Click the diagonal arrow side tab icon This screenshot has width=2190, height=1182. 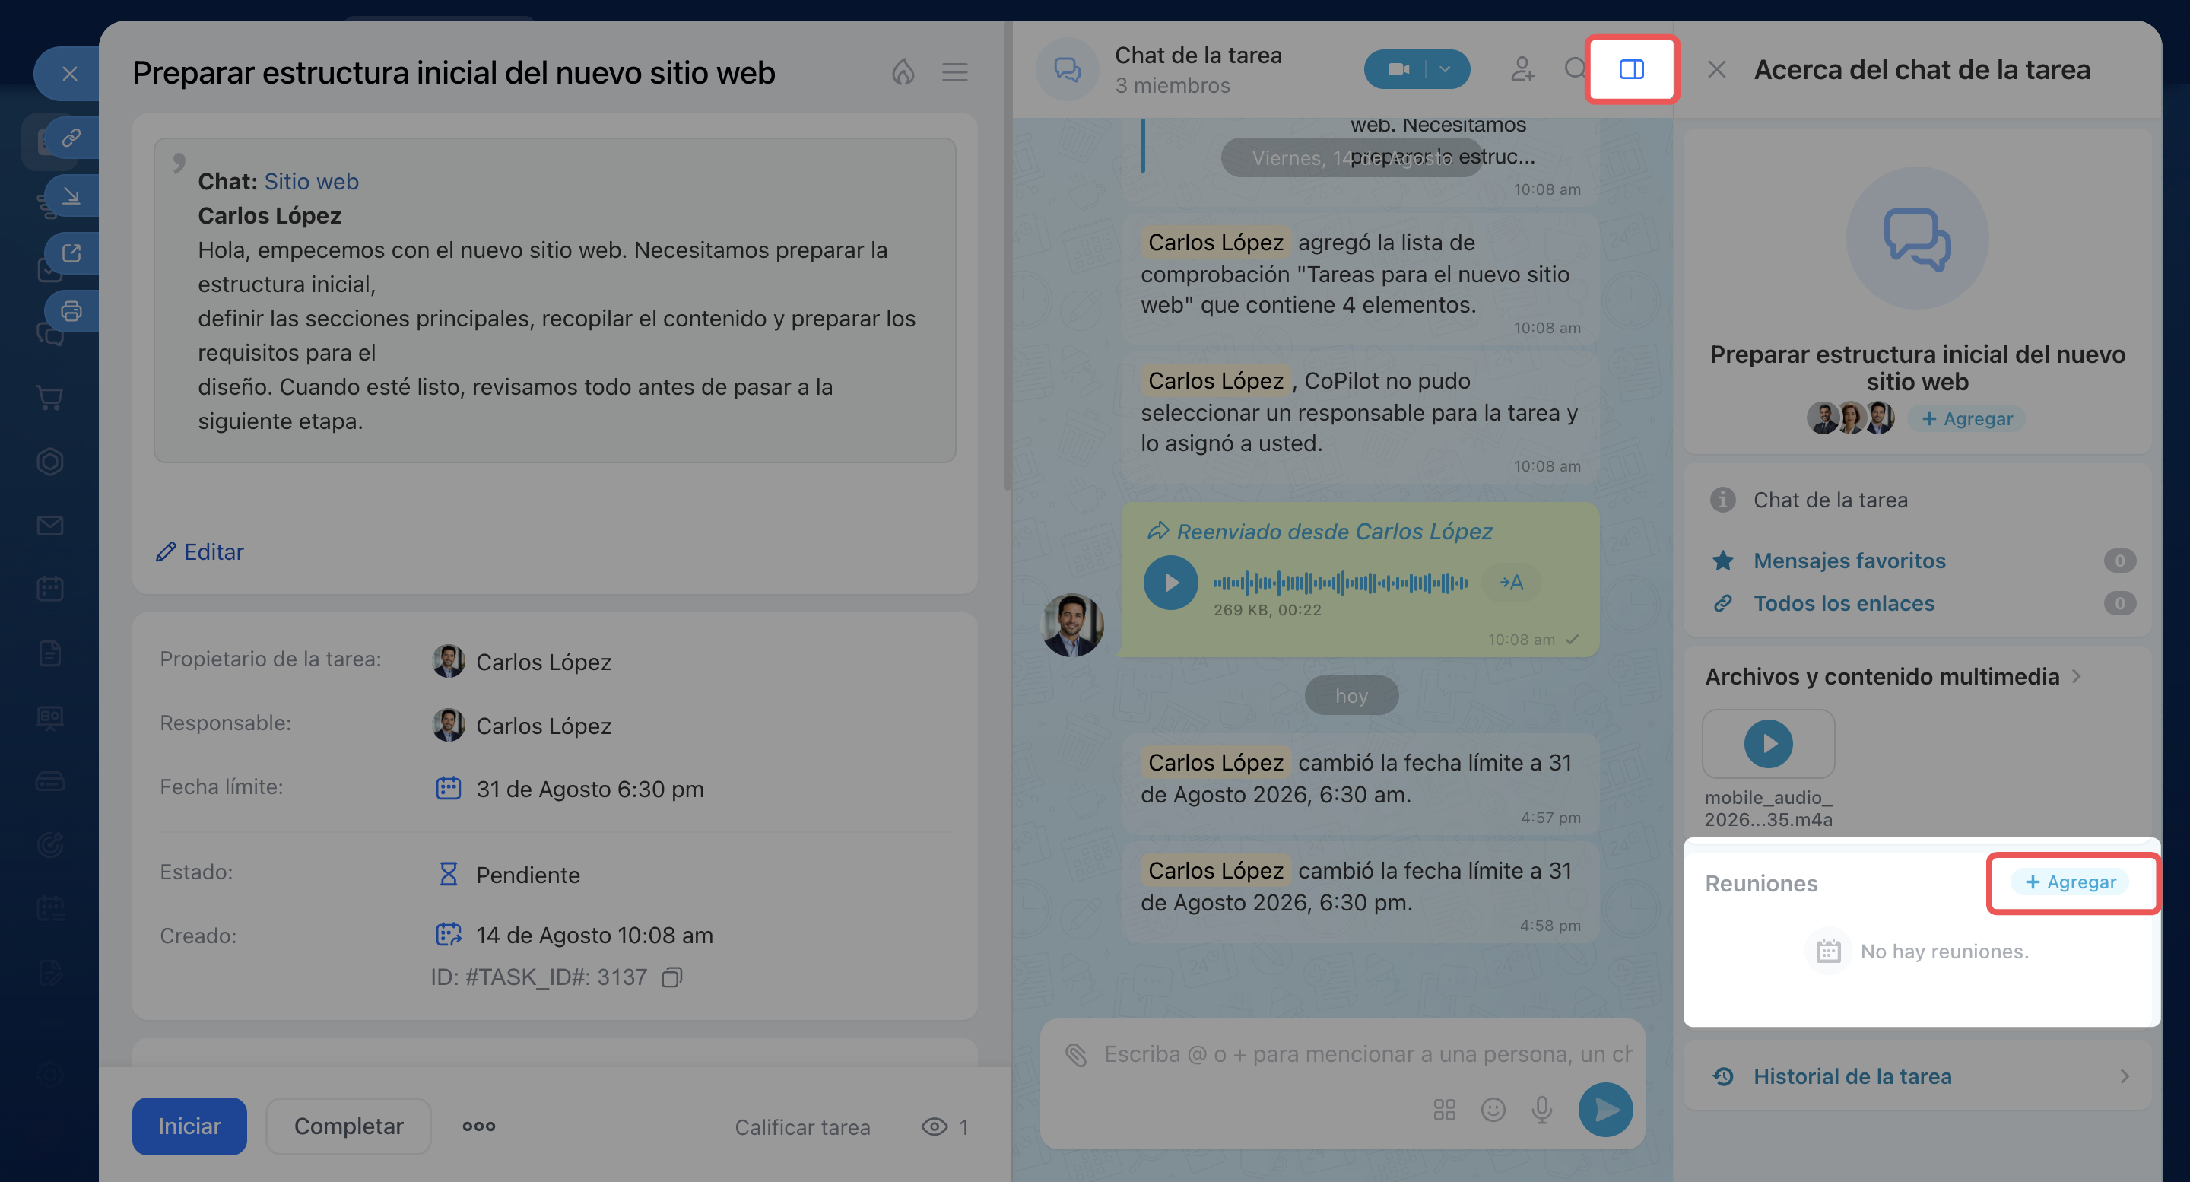coord(71,195)
